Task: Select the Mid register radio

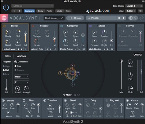Action: [4, 70]
